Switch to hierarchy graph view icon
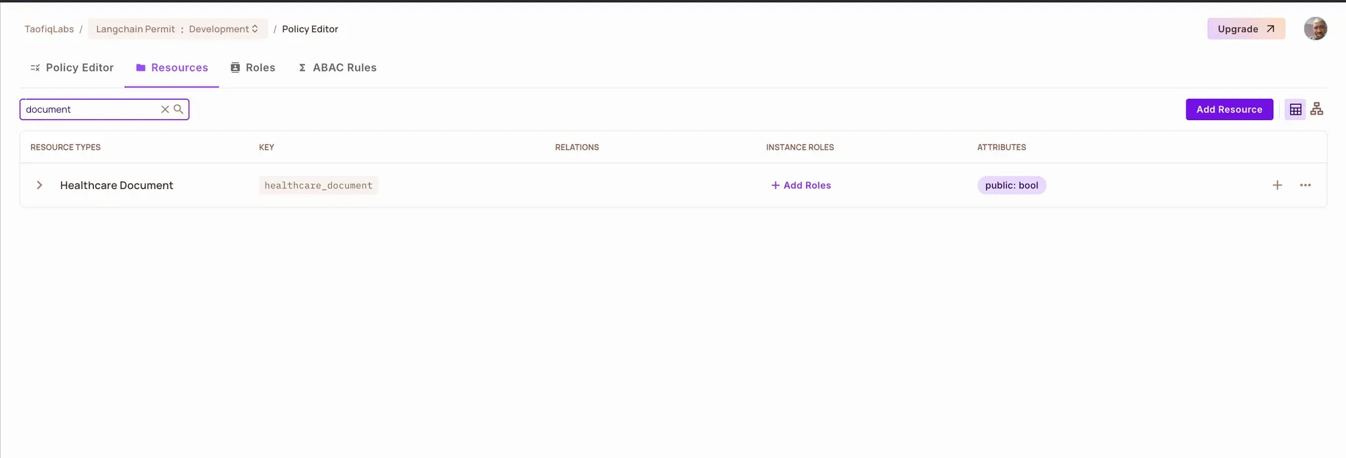 [x=1316, y=110]
